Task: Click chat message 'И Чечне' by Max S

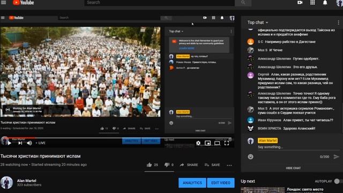Action: (x=276, y=50)
